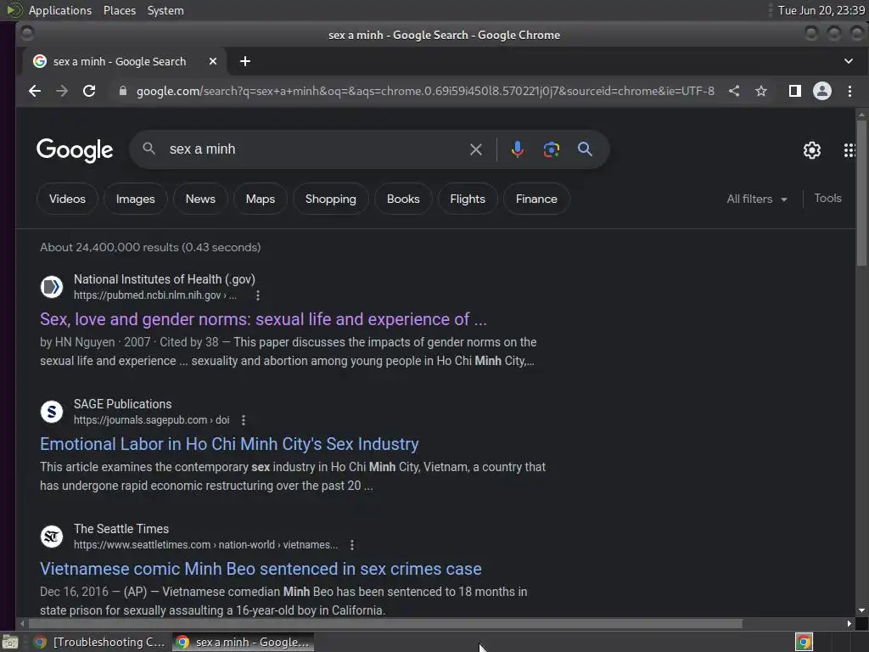Open the System menu
The image size is (869, 652).
(165, 10)
